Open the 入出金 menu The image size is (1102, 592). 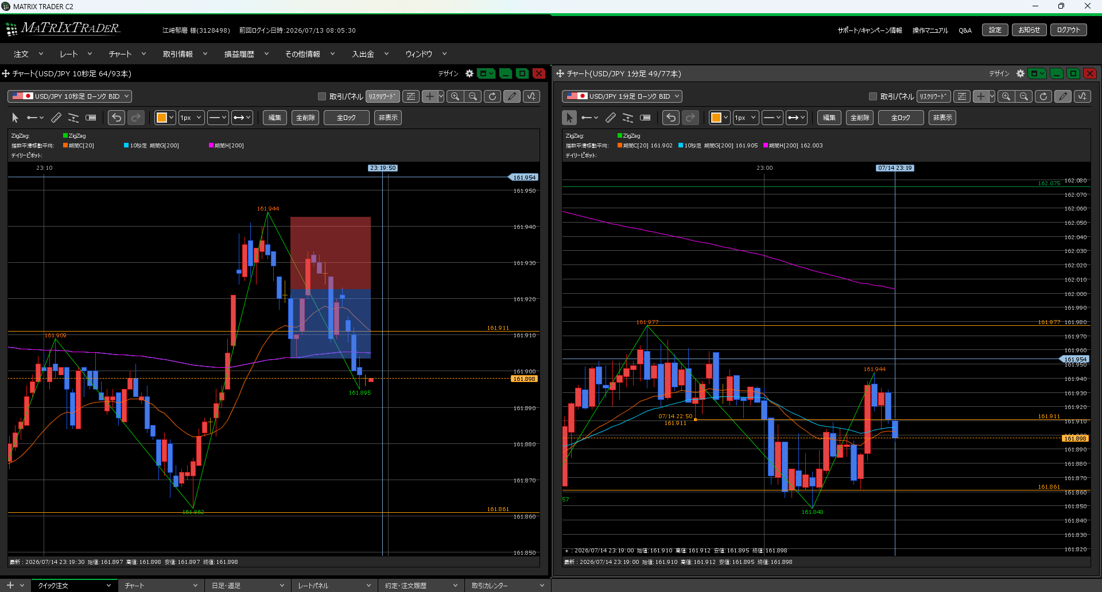click(x=370, y=54)
